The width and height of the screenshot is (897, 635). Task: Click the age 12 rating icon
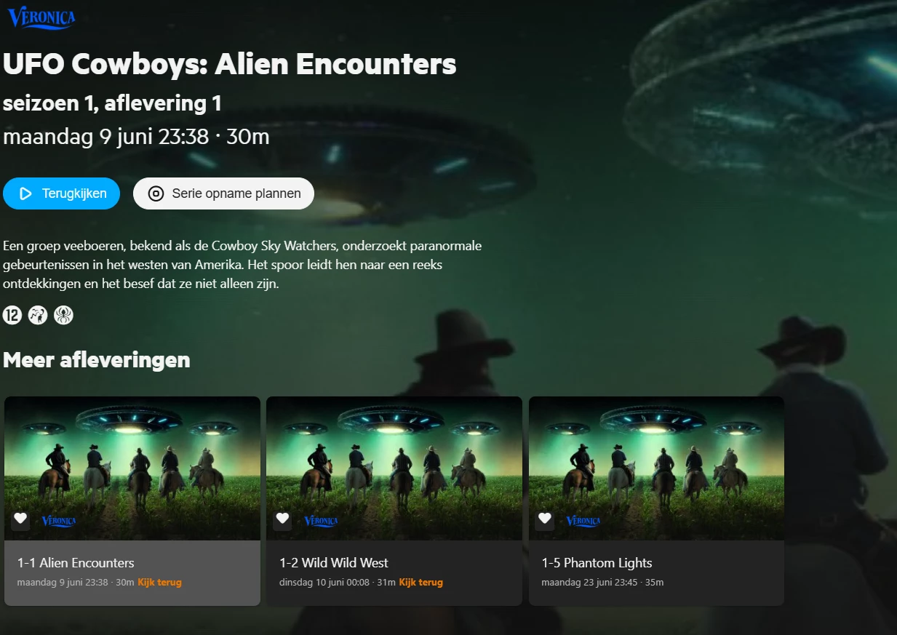click(12, 315)
